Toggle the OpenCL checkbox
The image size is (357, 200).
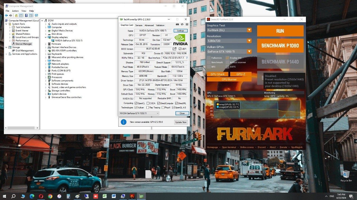click(136, 103)
